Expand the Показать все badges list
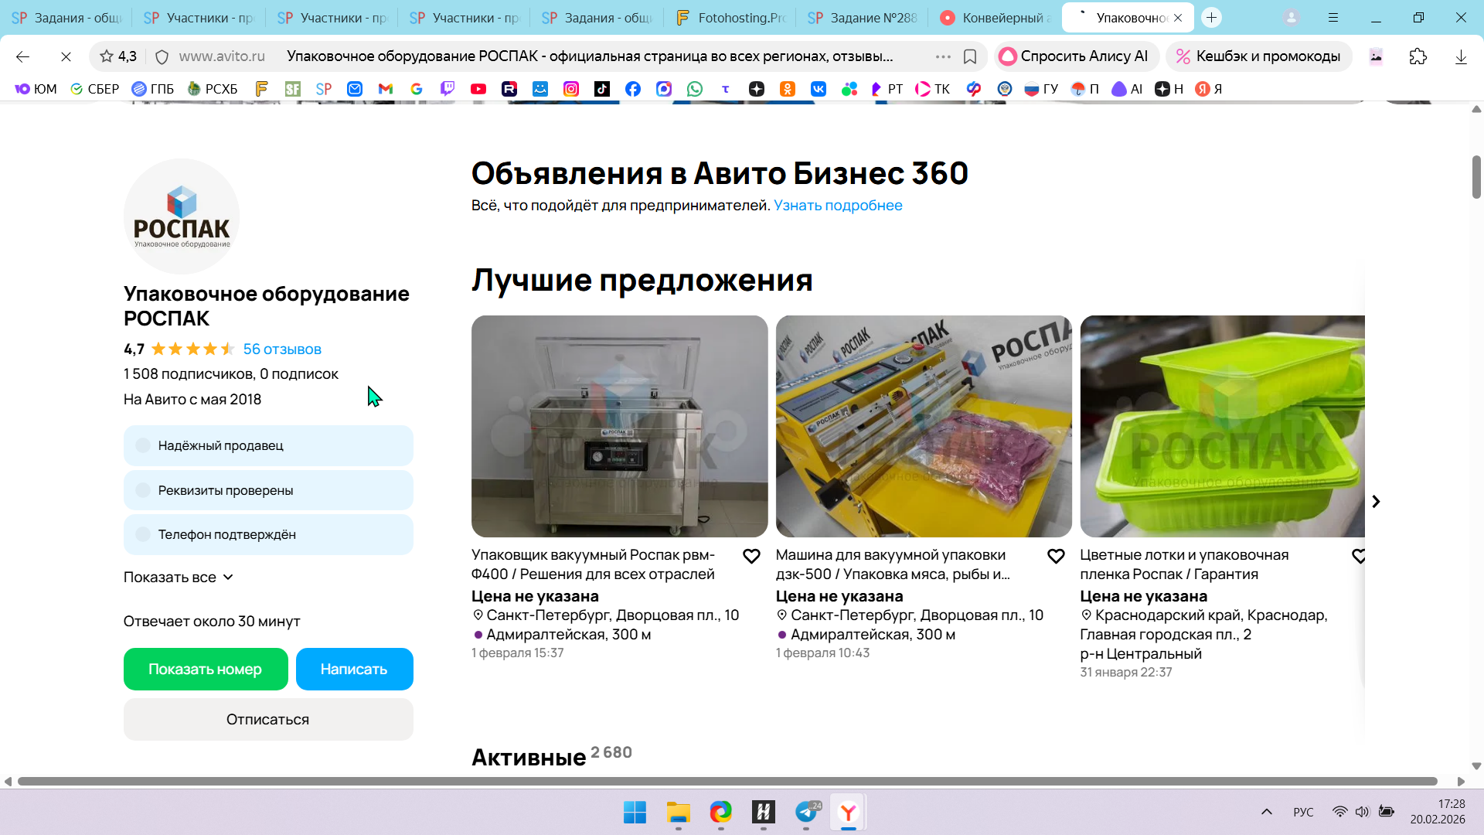This screenshot has width=1484, height=835. pos(179,578)
